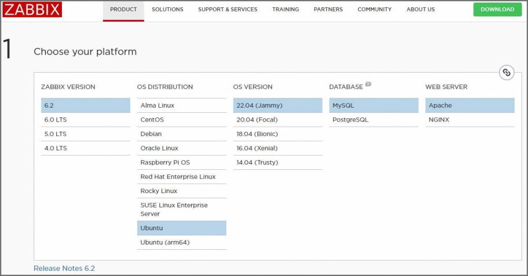Choose CentOS distribution

tap(181, 119)
